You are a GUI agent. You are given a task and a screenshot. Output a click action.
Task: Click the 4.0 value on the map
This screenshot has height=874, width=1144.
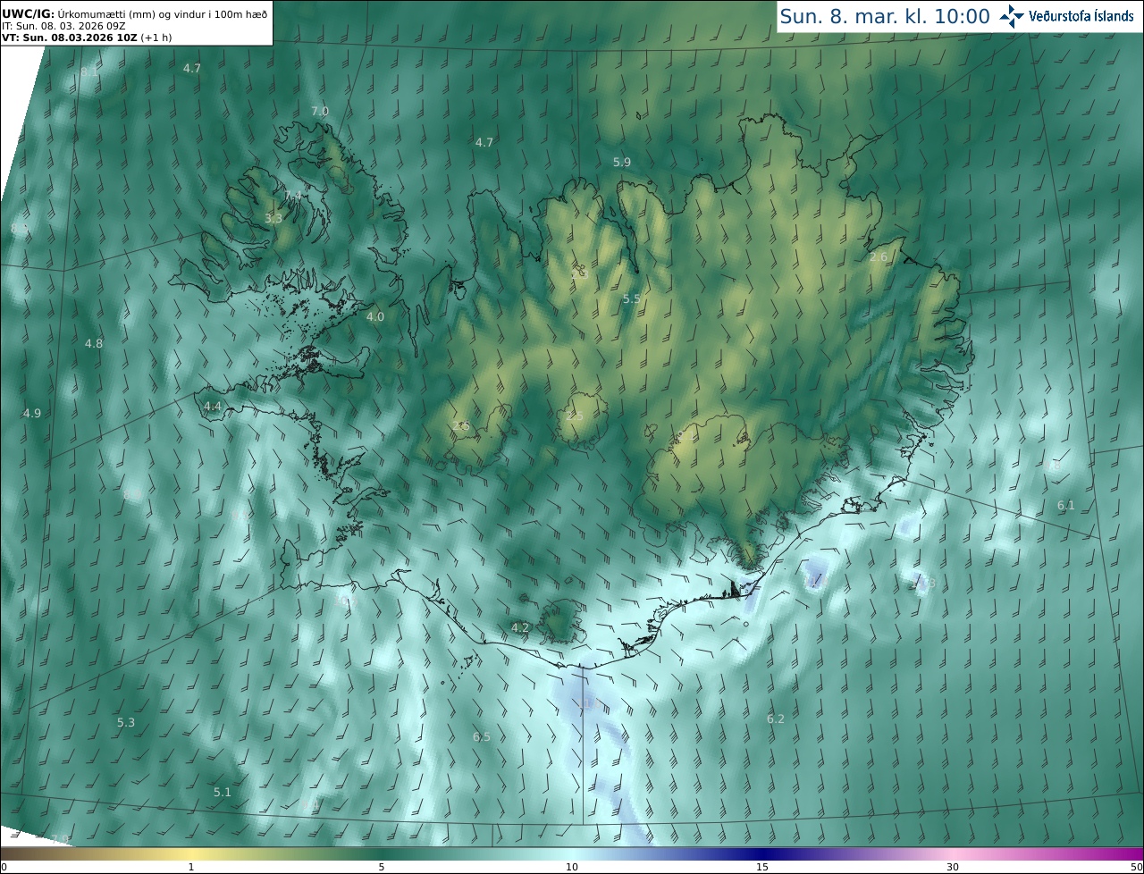click(375, 317)
